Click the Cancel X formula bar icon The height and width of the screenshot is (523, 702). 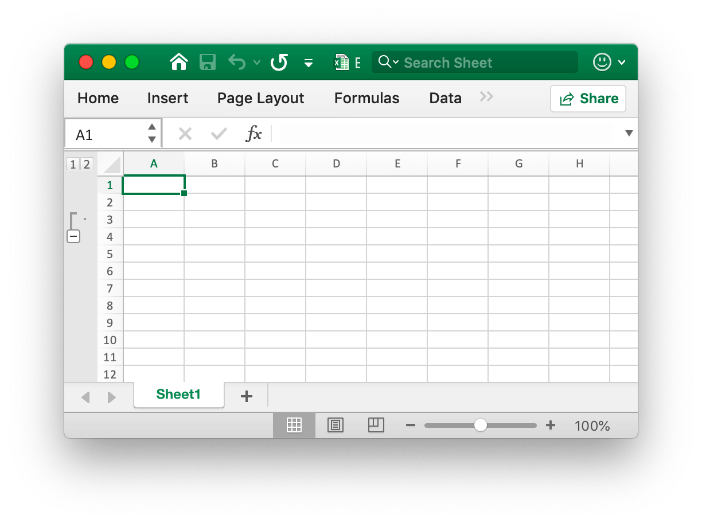[185, 134]
